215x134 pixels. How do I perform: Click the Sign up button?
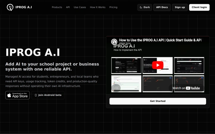tap(180, 7)
